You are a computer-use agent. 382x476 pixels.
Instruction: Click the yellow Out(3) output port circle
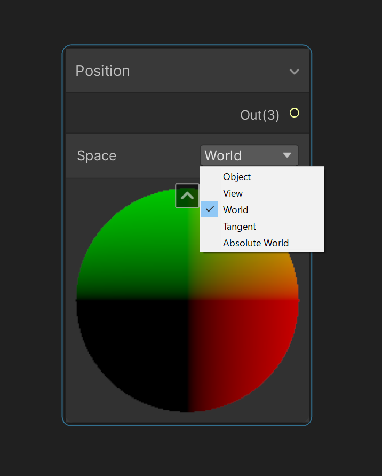(x=295, y=113)
